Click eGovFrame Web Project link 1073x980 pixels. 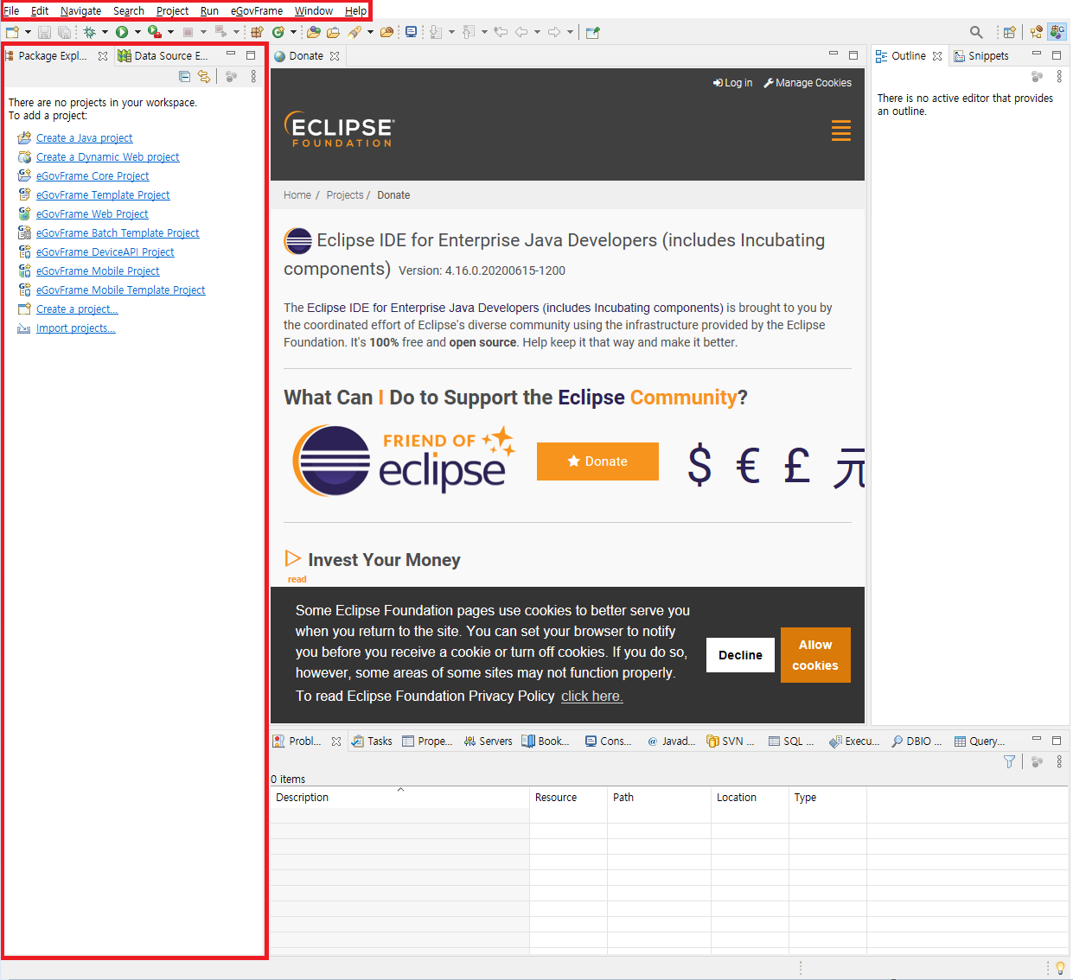(92, 214)
